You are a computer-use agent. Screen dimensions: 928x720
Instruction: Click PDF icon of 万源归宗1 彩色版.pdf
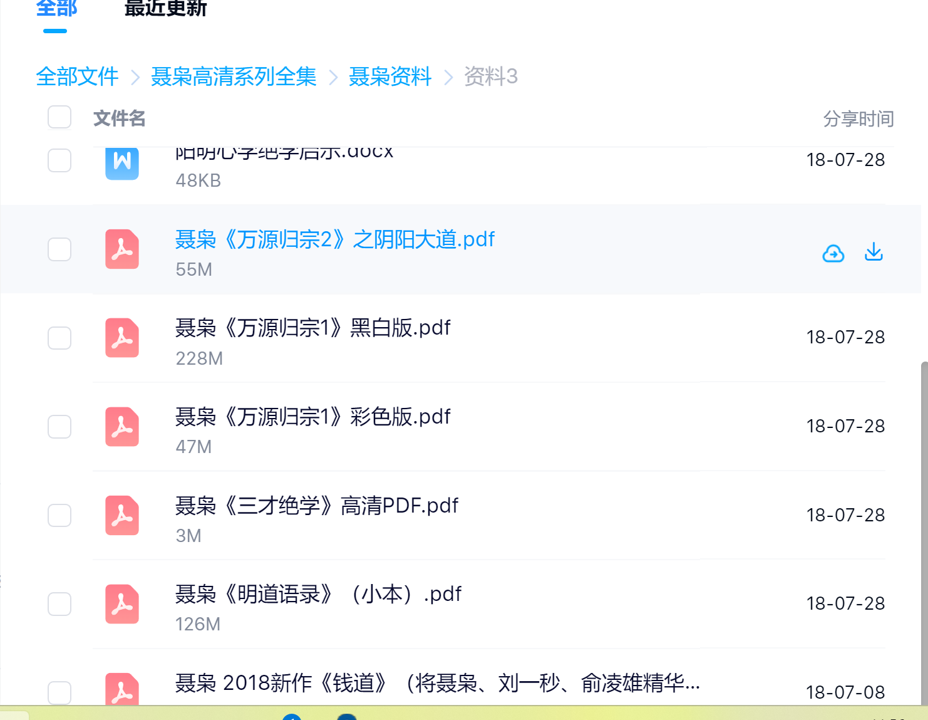coord(122,427)
